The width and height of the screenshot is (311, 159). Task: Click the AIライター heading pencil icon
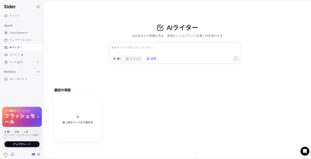click(x=160, y=28)
